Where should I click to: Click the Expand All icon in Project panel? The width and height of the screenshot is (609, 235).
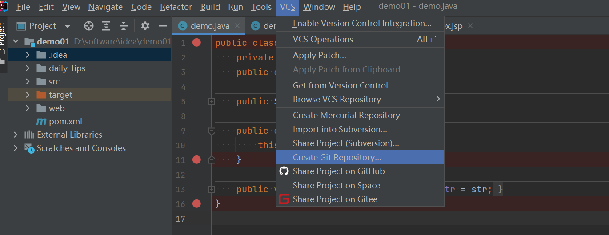pos(106,26)
